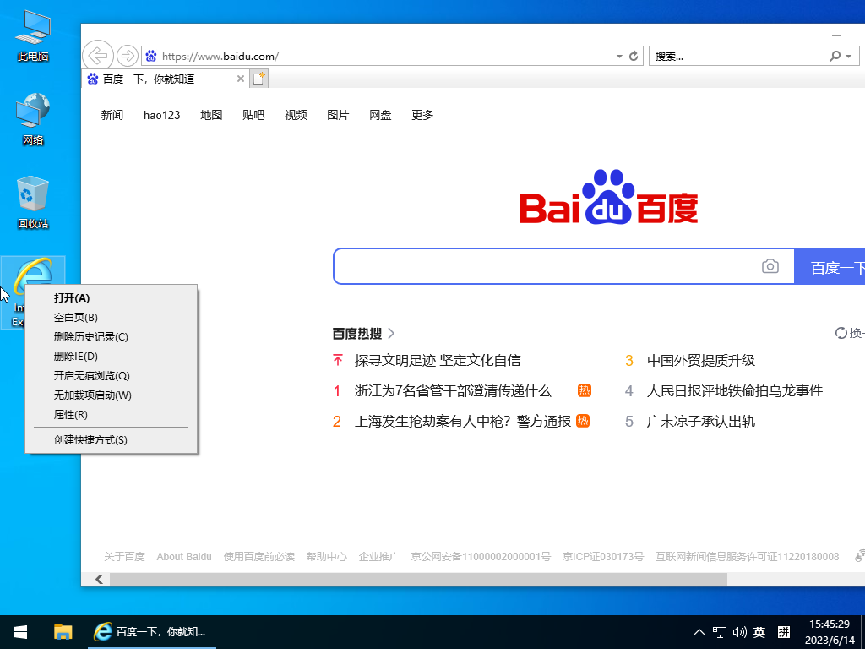
Task: Choose 打开(A) in the context menu
Action: point(112,298)
